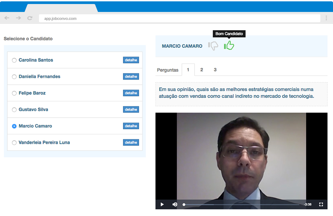Click the browser tab at top
The width and height of the screenshot is (333, 216).
(61, 8)
